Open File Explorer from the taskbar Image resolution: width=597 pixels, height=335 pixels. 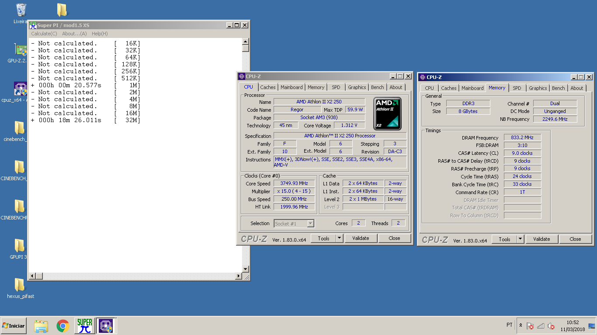point(41,326)
